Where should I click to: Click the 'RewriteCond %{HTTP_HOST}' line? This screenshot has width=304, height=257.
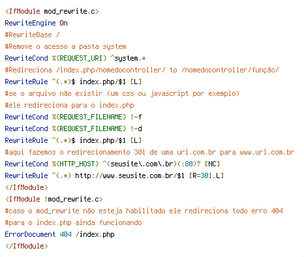pos(112,164)
